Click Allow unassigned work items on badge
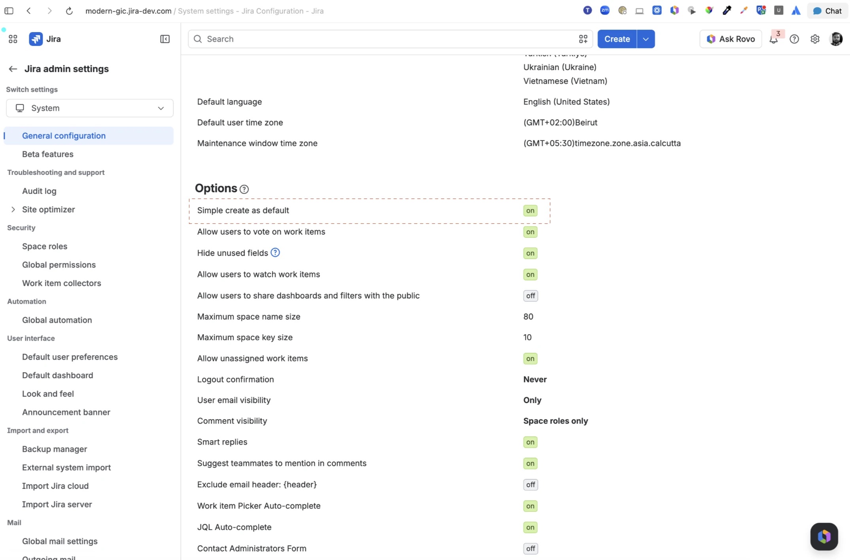Screen dimensions: 850x560 pyautogui.click(x=530, y=359)
